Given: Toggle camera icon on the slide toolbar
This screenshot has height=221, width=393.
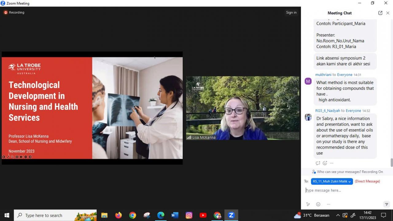Looking at the screenshot, I should 21,157.
